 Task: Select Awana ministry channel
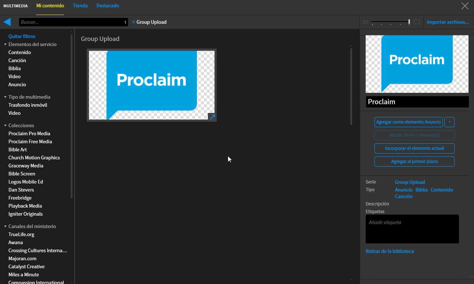(x=16, y=242)
